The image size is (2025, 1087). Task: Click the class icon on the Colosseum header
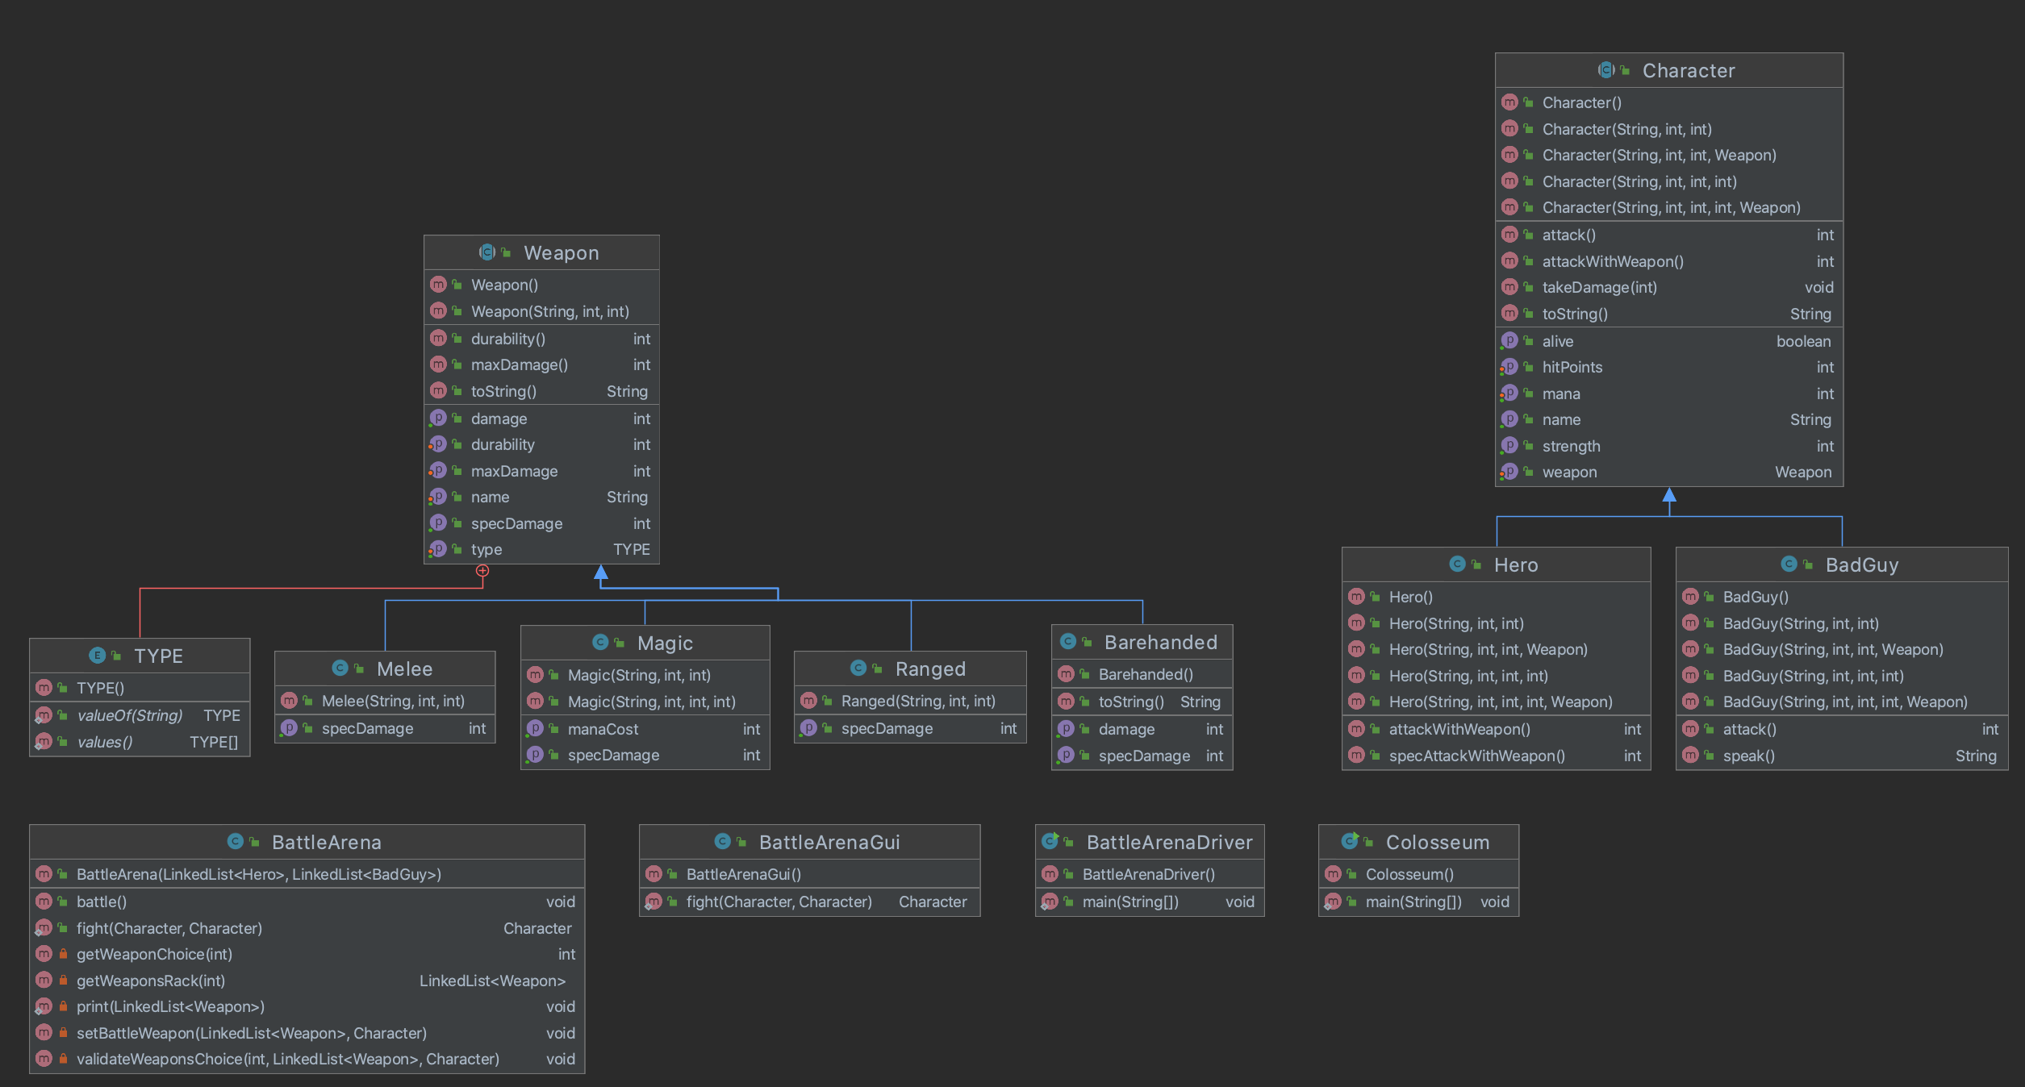[x=1350, y=842]
